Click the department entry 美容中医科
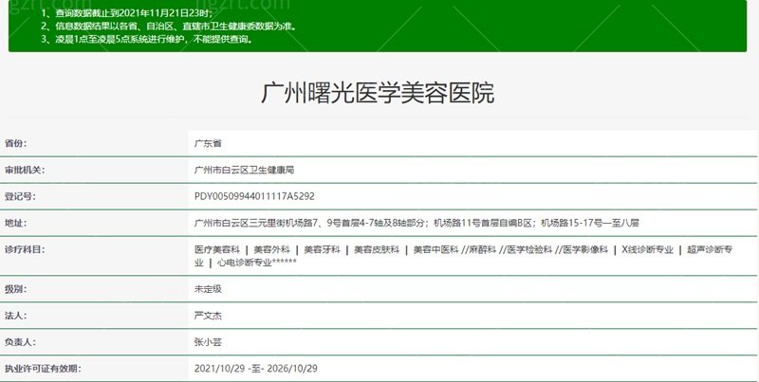 click(x=435, y=250)
